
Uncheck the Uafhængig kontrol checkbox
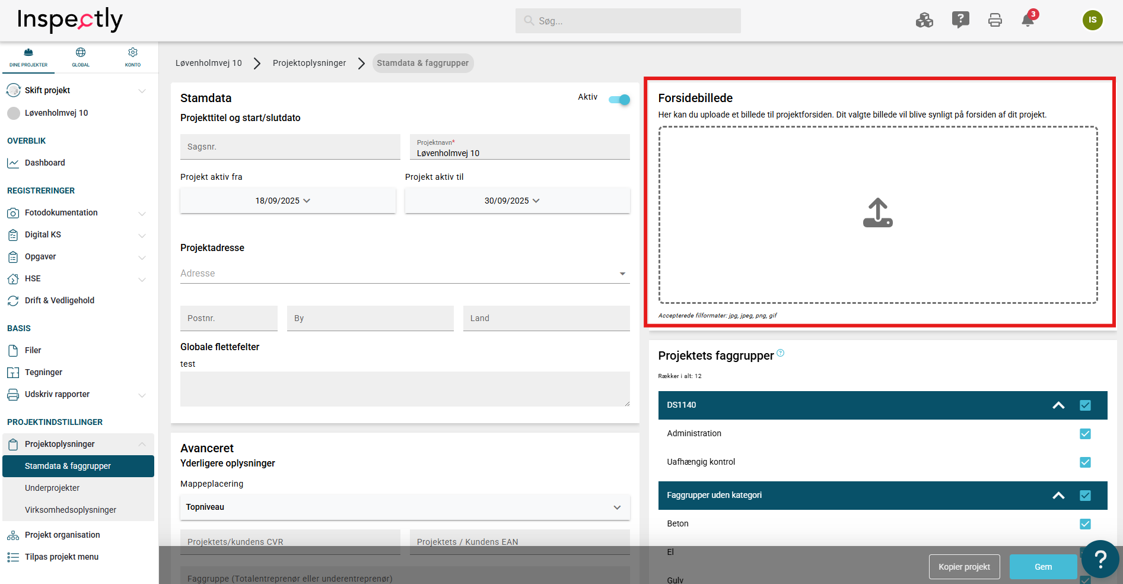click(1085, 462)
